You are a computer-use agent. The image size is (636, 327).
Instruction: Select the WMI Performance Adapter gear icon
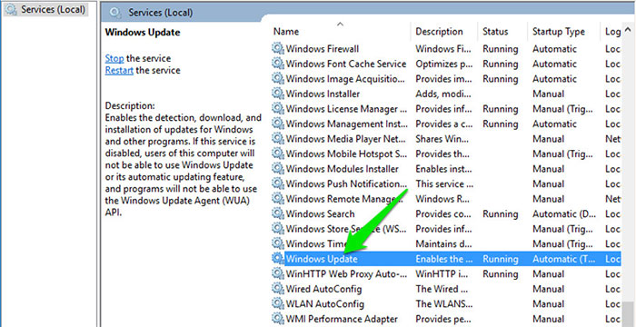pos(277,319)
